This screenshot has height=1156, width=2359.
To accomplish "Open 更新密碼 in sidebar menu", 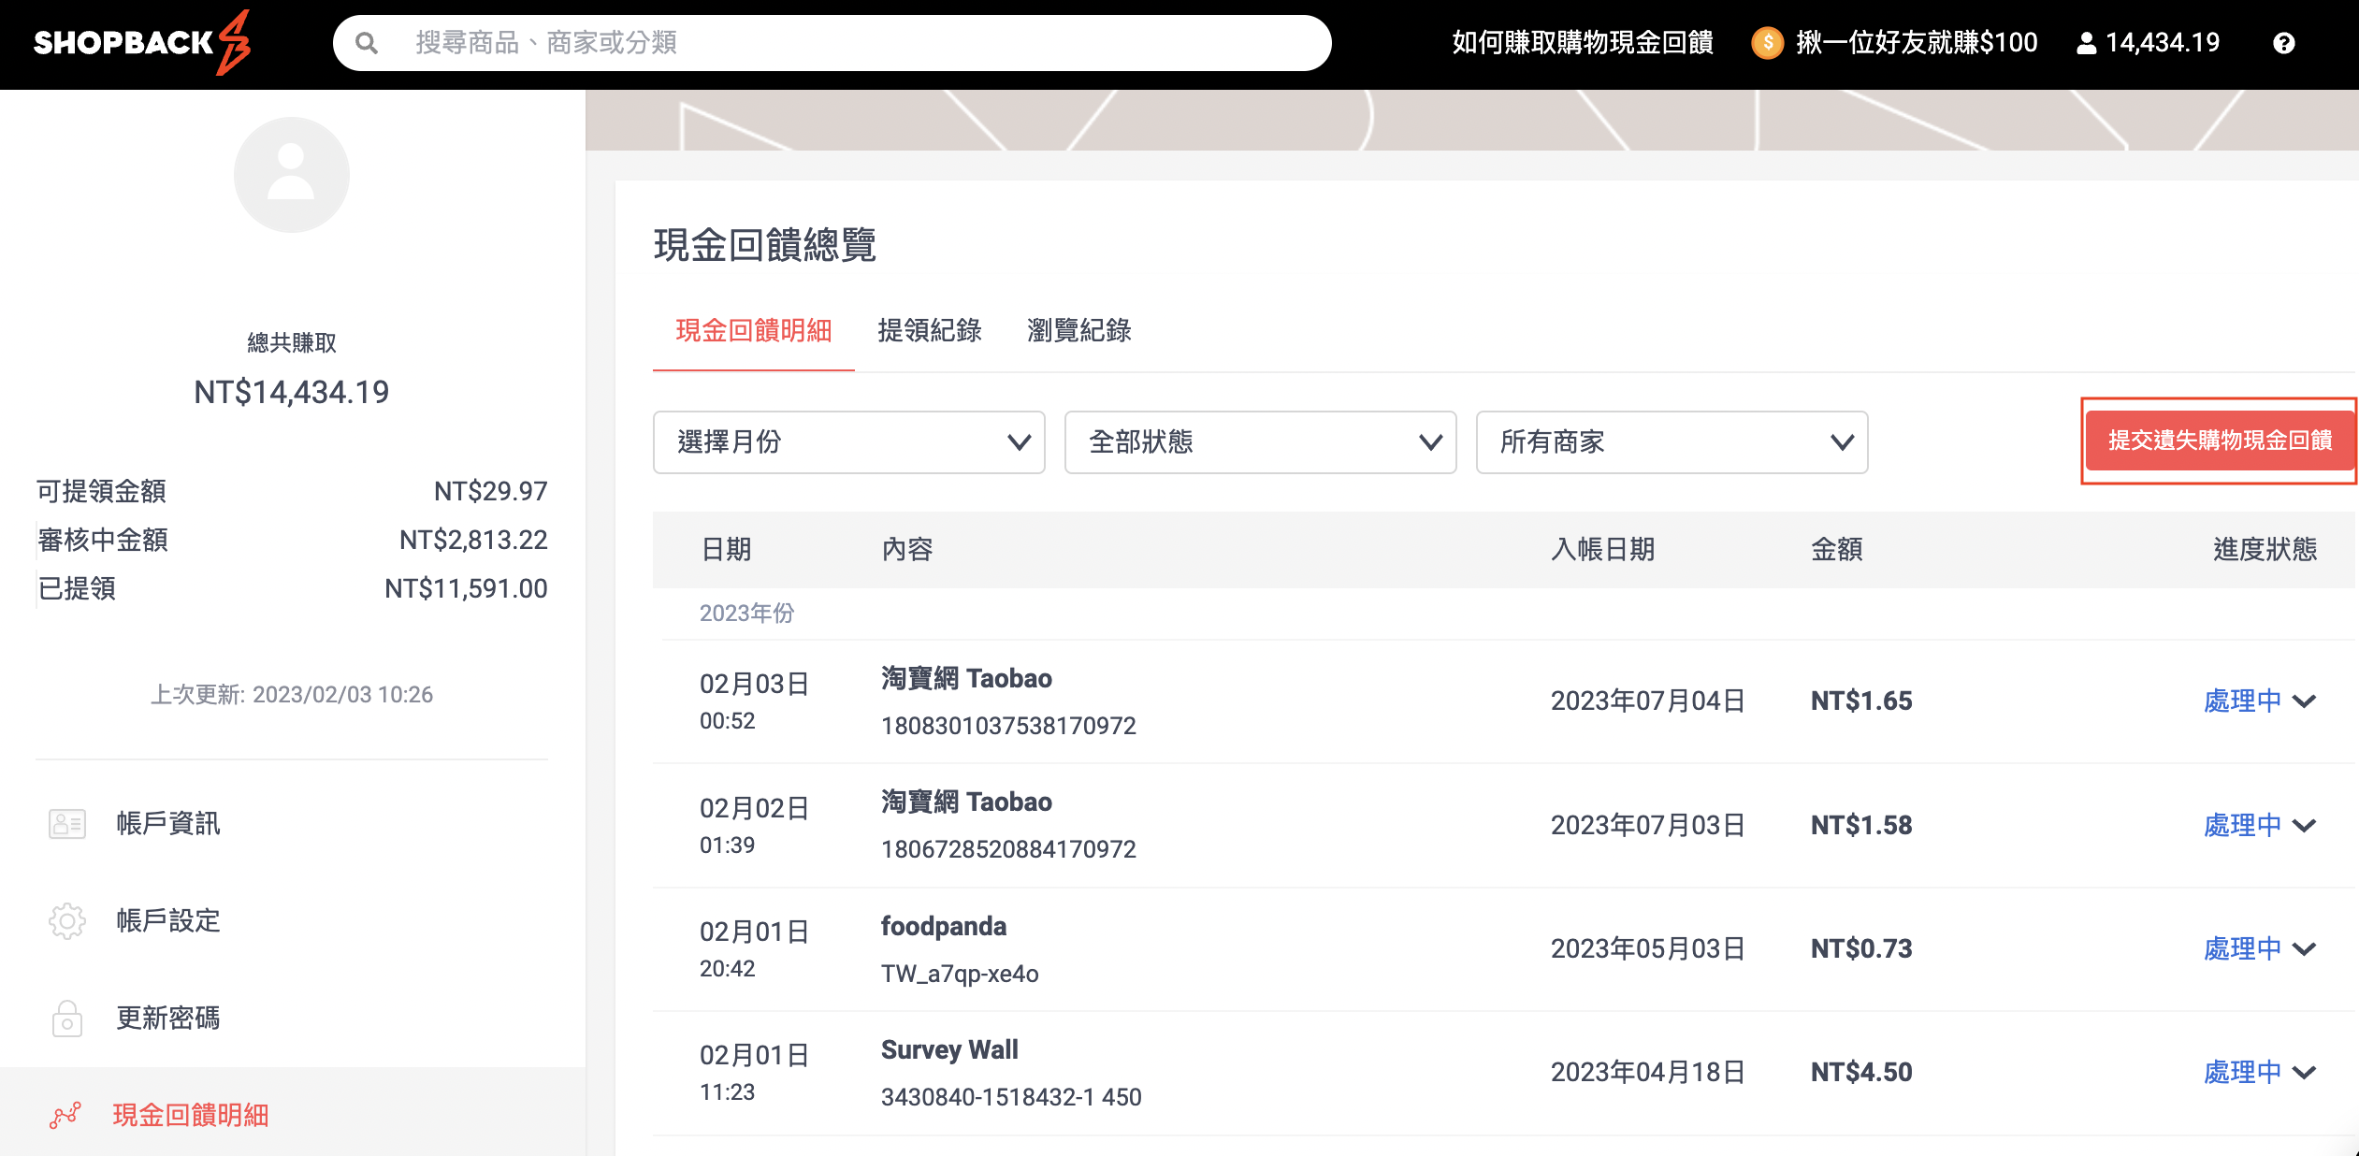I will click(x=168, y=1019).
